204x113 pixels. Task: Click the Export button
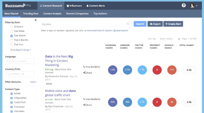pos(155,24)
